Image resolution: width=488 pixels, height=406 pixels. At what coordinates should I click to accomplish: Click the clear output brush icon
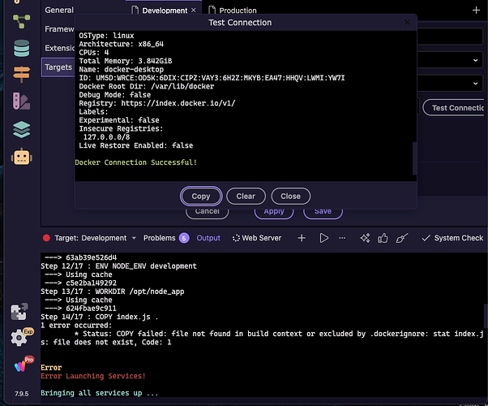[x=402, y=238]
